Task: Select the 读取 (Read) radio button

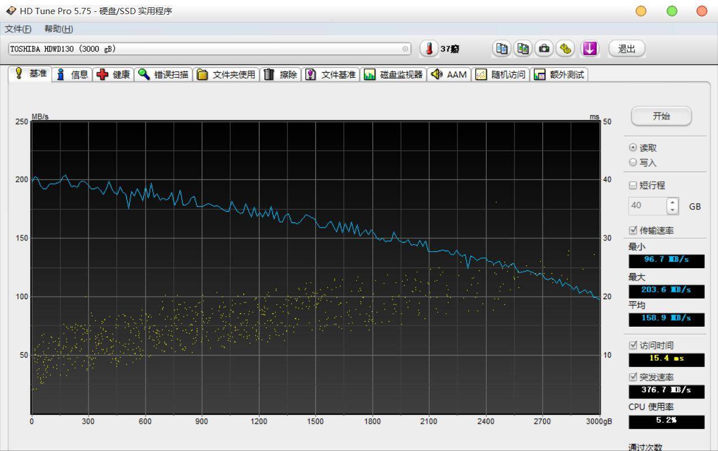Action: (x=633, y=148)
